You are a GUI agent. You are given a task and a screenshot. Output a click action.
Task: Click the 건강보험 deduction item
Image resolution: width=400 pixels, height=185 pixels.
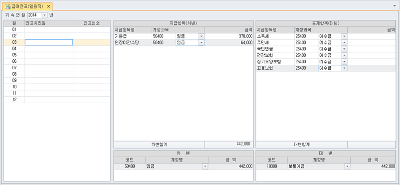pos(275,55)
